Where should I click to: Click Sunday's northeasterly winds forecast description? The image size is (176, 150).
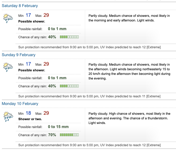tap(129, 72)
